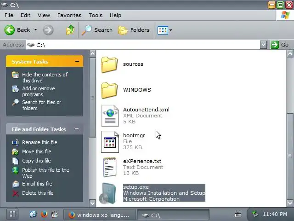294x221 pixels.
Task: Click the E-mail envelope icon
Action: pyautogui.click(x=16, y=184)
